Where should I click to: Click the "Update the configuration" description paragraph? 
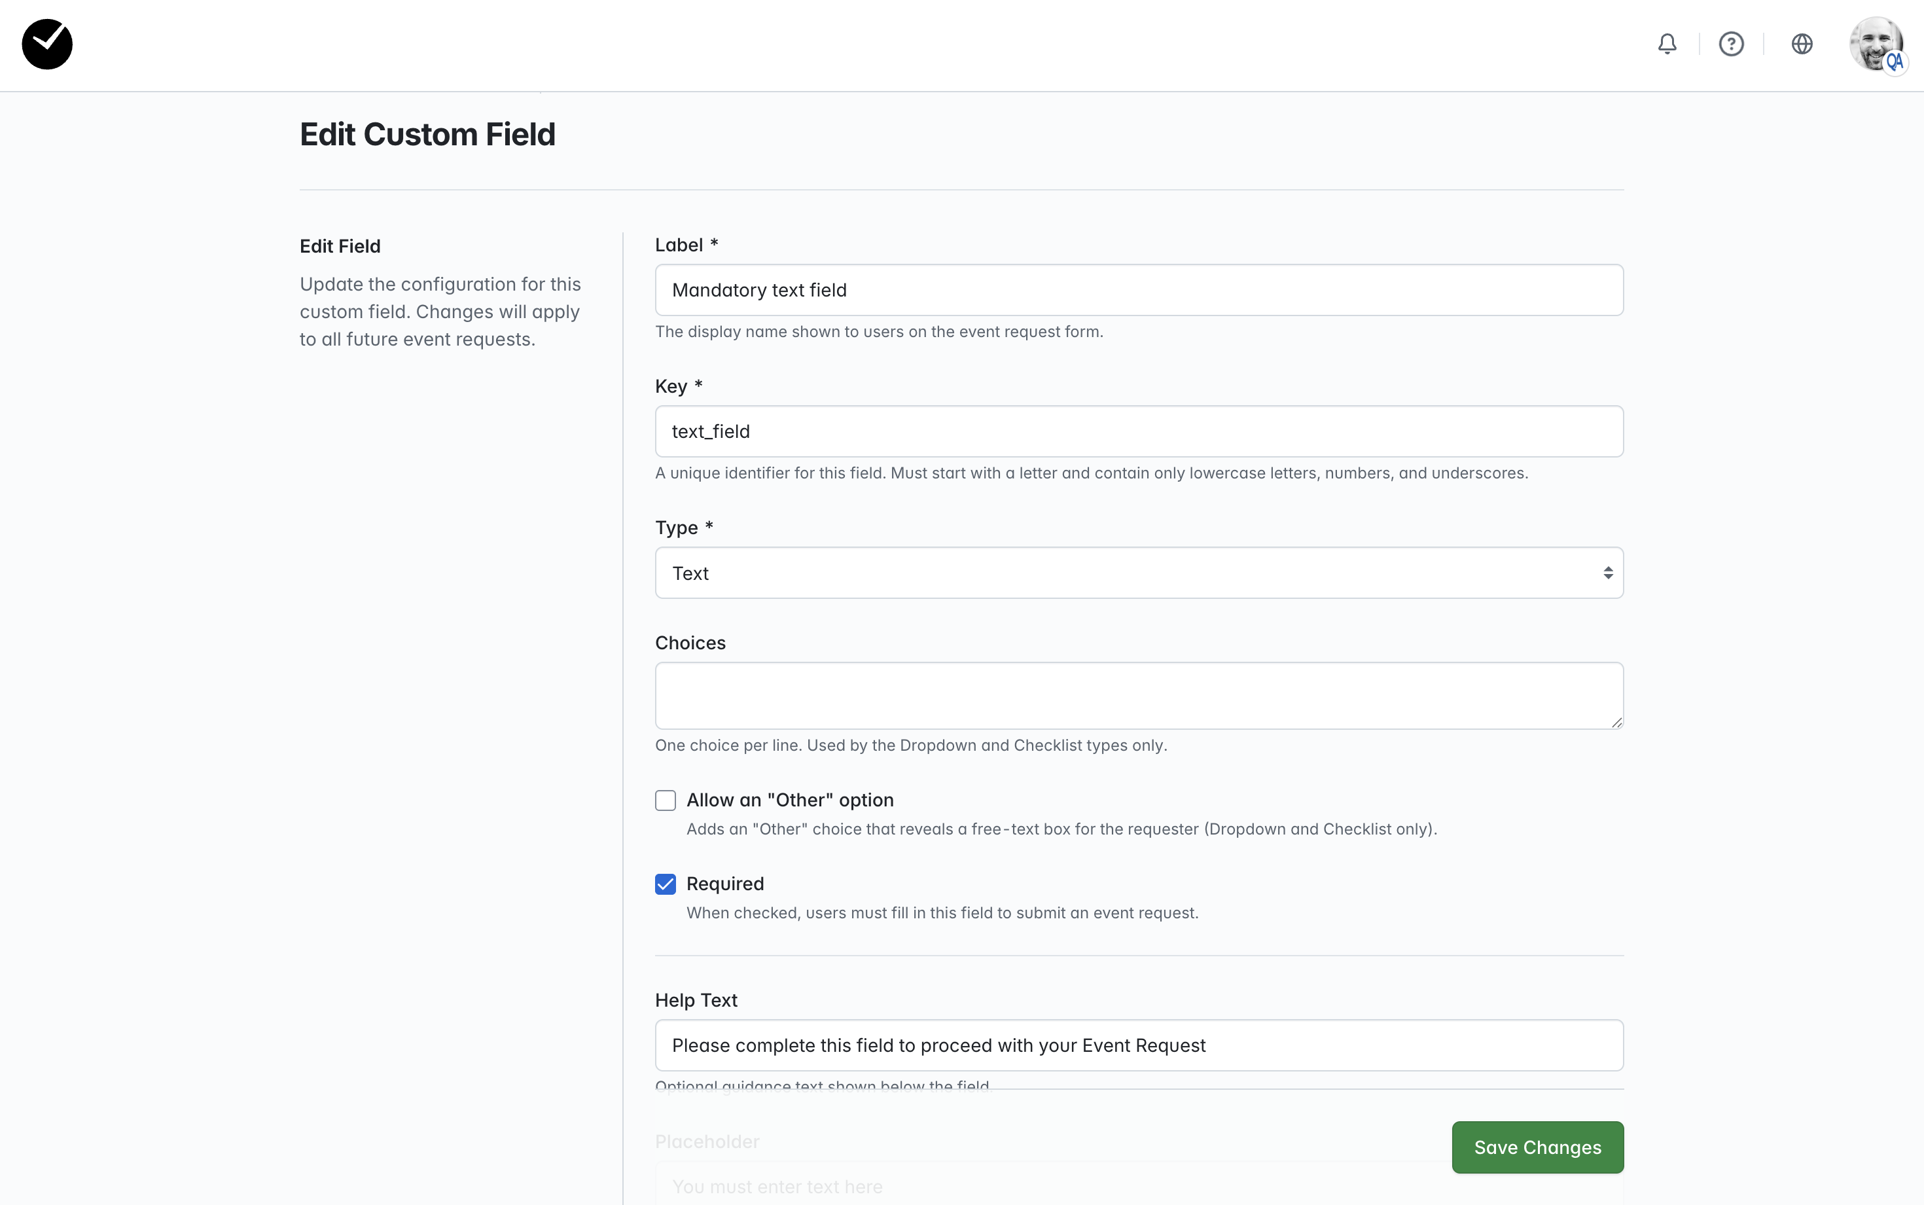tap(440, 312)
